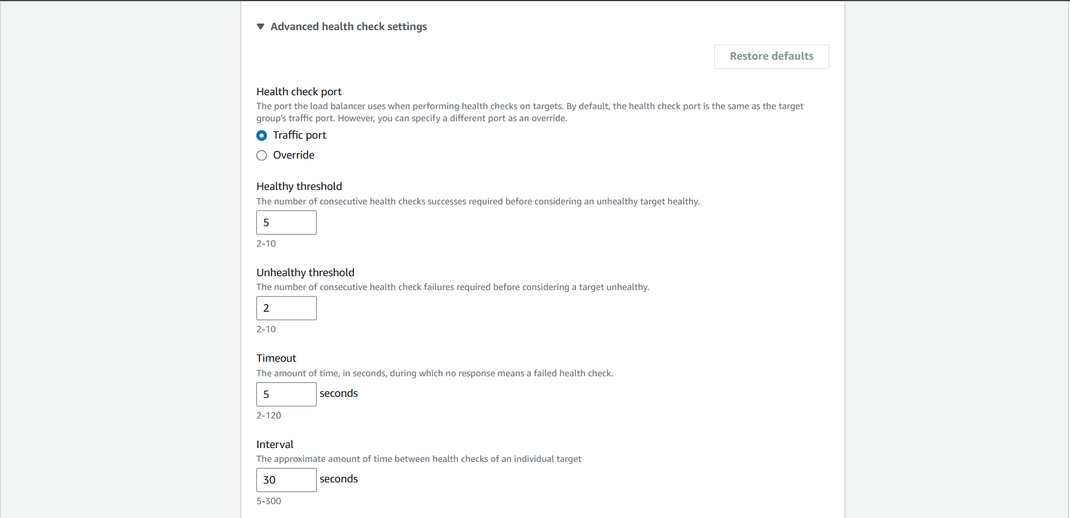Click the Healthy threshold field label

[299, 186]
